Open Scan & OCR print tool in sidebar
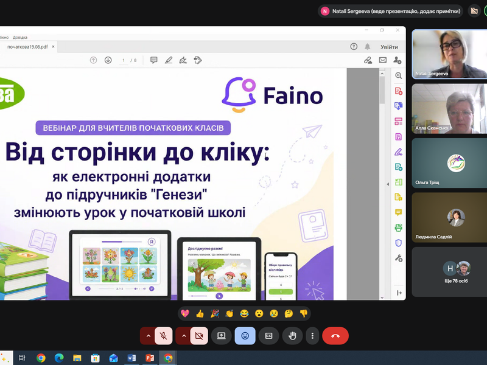The image size is (487, 365). pos(399,228)
